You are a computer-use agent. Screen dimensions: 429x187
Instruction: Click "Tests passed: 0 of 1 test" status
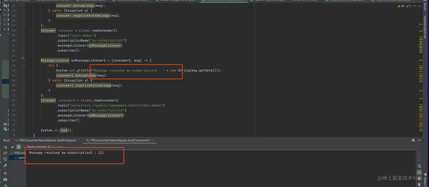coord(45,147)
